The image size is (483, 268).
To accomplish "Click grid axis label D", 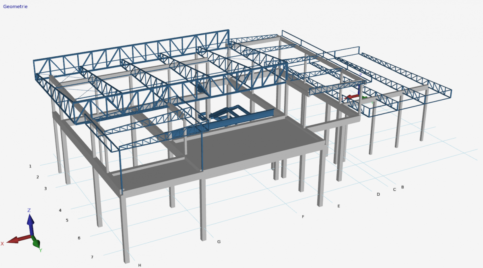I will [378, 194].
